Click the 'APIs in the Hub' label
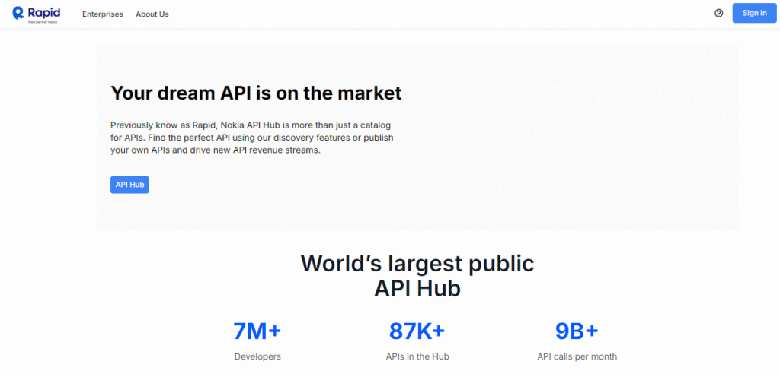780x377 pixels. [417, 356]
